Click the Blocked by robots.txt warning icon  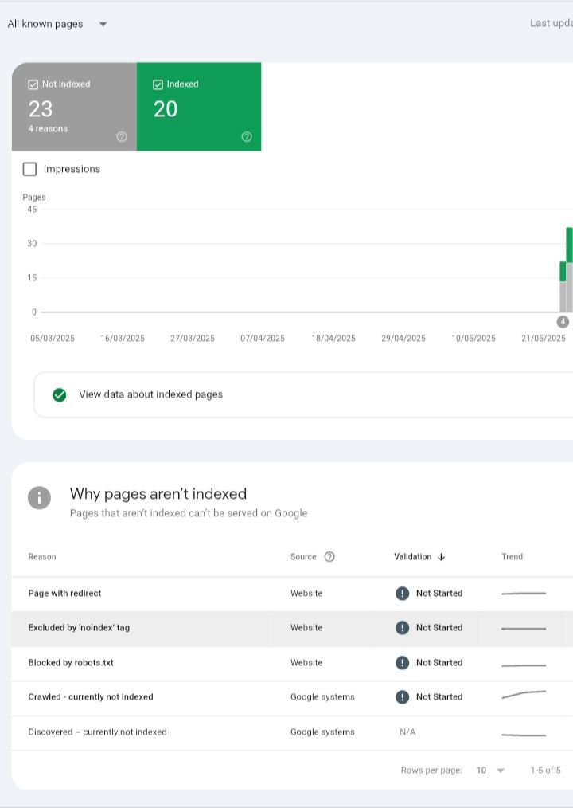402,663
